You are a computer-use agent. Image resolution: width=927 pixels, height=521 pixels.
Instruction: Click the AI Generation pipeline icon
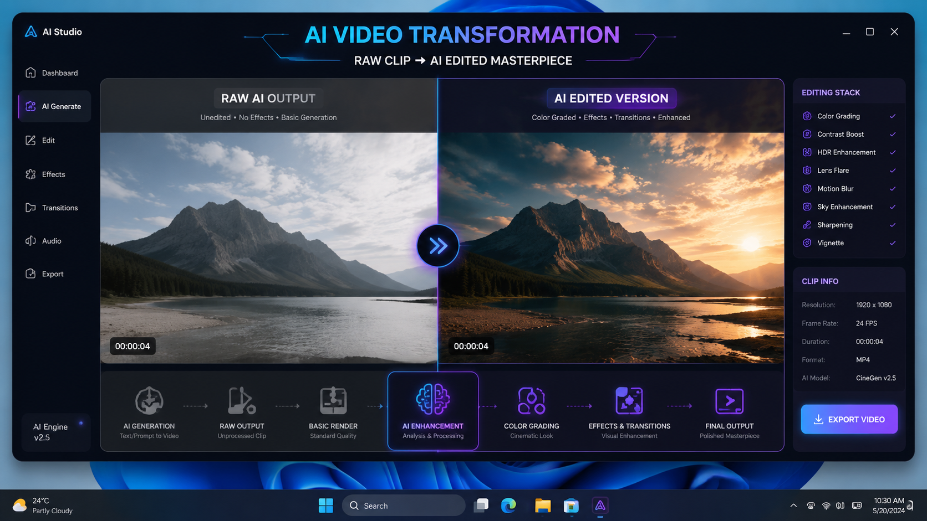coord(149,400)
